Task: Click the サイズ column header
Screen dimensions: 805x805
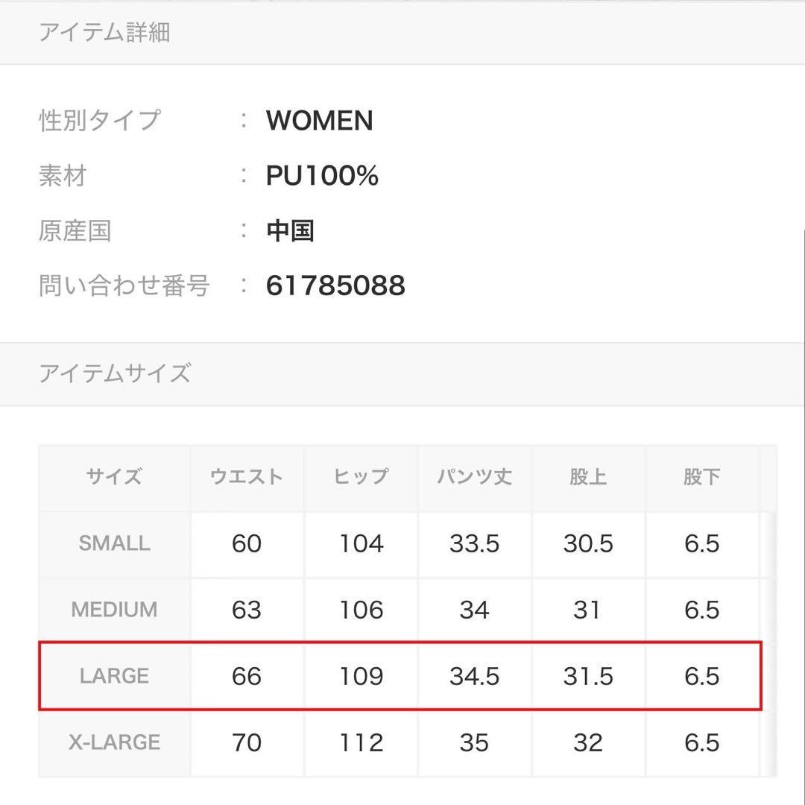Action: pos(114,477)
